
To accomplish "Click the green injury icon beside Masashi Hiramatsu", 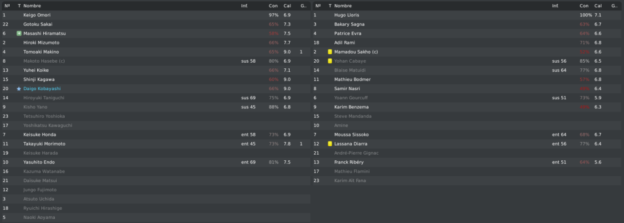I will 19,34.
